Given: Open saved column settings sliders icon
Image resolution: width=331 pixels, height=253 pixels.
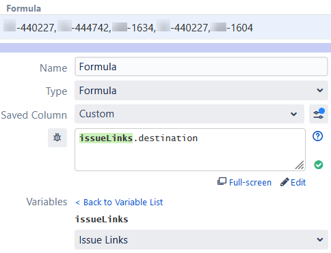Looking at the screenshot, I should tap(319, 114).
